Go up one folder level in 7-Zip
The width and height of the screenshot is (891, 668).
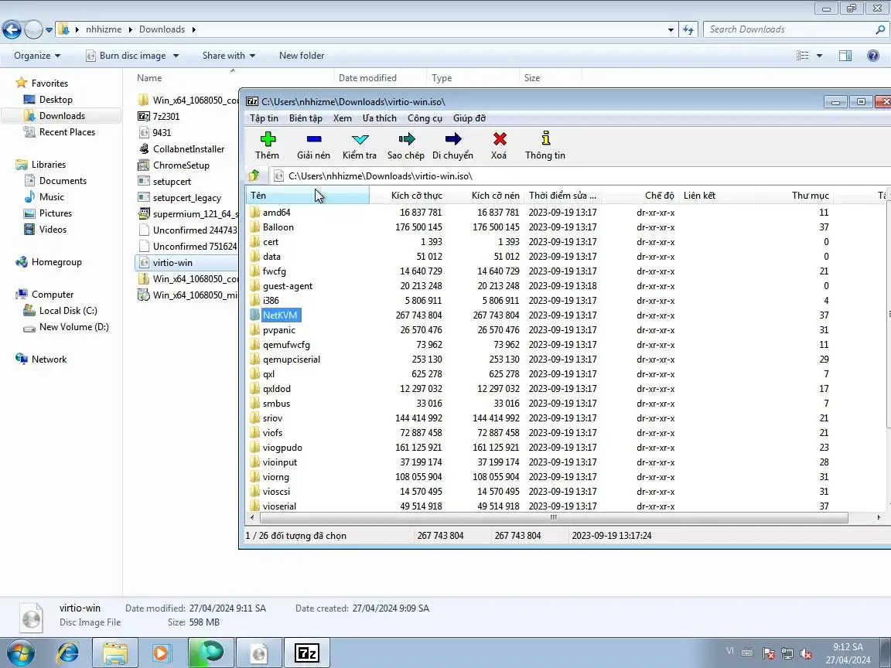click(254, 176)
